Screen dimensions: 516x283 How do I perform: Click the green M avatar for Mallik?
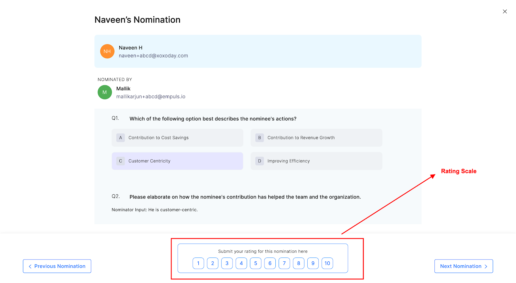pyautogui.click(x=105, y=92)
